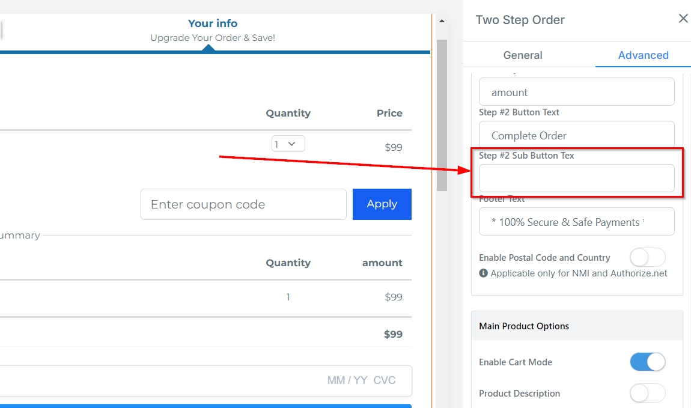Image resolution: width=691 pixels, height=408 pixels.
Task: Click the empty Step #2 Sub Button Text field
Action: pyautogui.click(x=576, y=178)
